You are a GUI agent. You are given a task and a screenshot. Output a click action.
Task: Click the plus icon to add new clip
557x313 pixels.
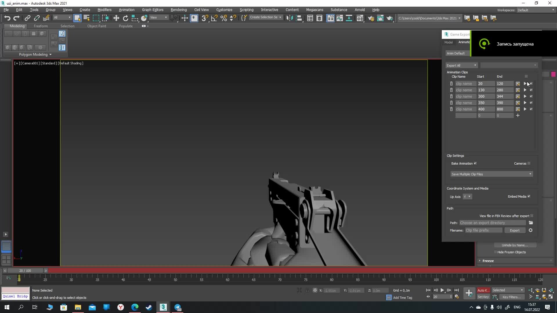coord(518,116)
